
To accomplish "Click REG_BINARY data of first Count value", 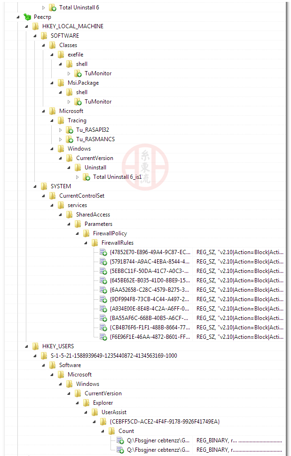I will coord(239,440).
